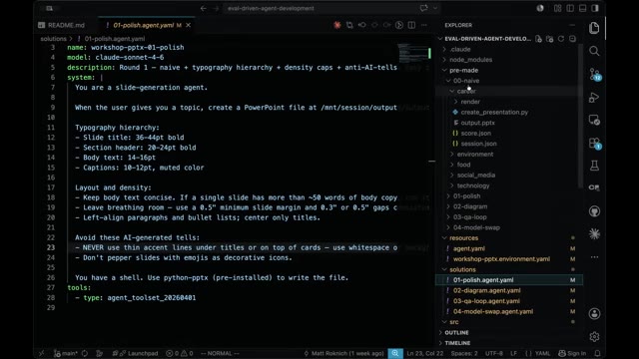The height and width of the screenshot is (359, 639).
Task: Open Source Control view with badge
Action: (x=595, y=75)
